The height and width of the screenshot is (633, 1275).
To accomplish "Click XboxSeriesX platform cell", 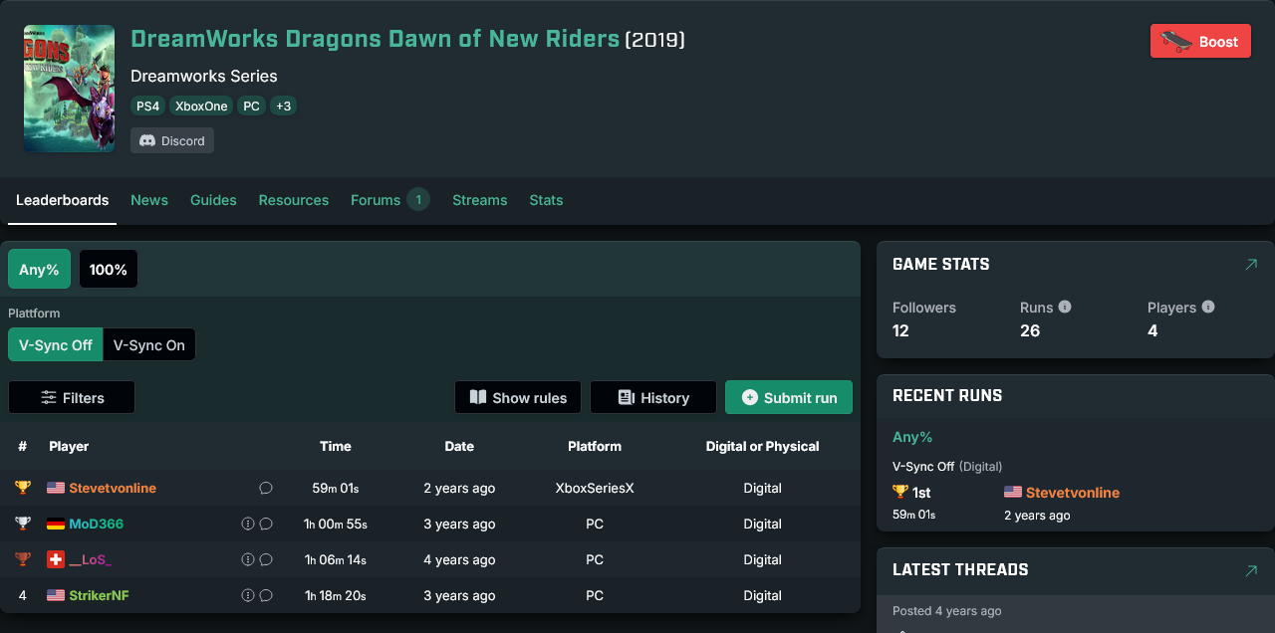I will coord(595,488).
